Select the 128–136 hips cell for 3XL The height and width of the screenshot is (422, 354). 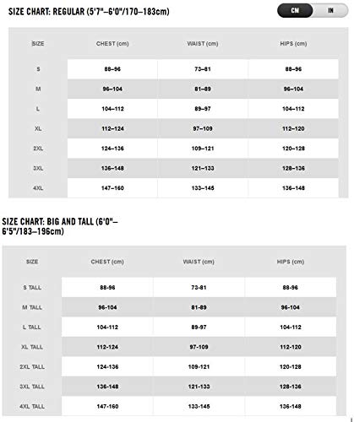click(293, 168)
